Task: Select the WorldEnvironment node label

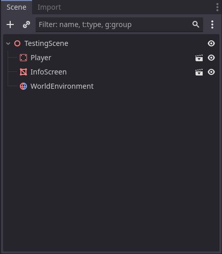Action: click(62, 86)
